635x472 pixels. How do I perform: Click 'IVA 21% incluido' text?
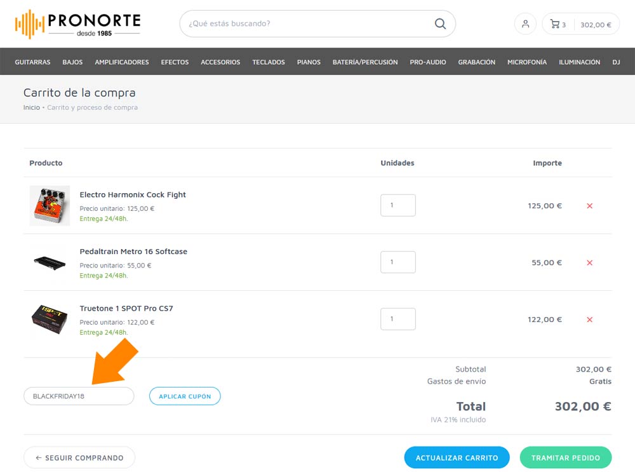pos(458,420)
